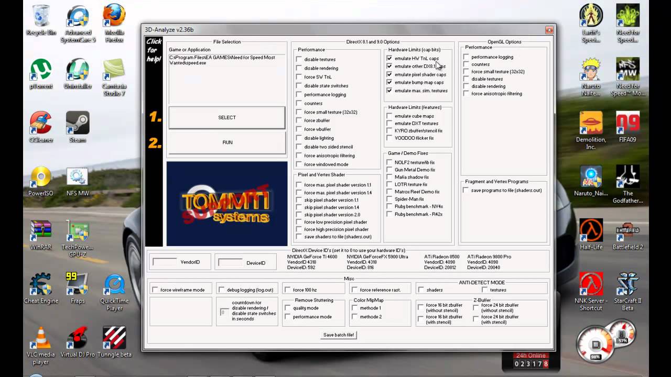Uncheck emulate pixel shader caps
This screenshot has width=671, height=377.
coord(389,74)
